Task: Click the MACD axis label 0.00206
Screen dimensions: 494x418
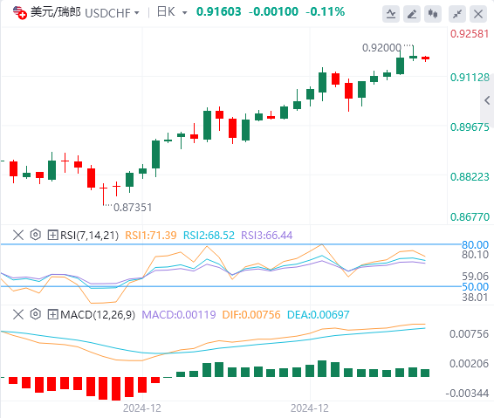Action: pyautogui.click(x=469, y=364)
